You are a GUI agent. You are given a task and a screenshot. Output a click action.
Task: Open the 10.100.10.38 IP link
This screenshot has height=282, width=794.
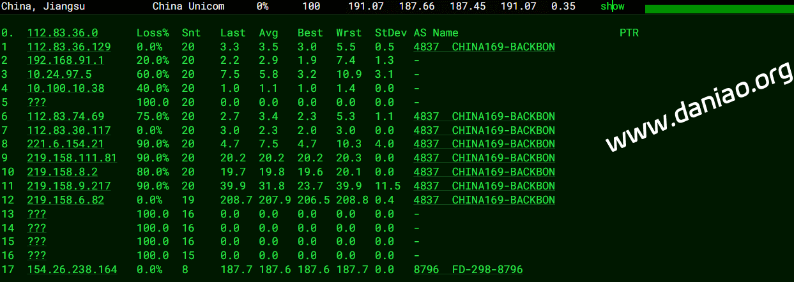[66, 89]
